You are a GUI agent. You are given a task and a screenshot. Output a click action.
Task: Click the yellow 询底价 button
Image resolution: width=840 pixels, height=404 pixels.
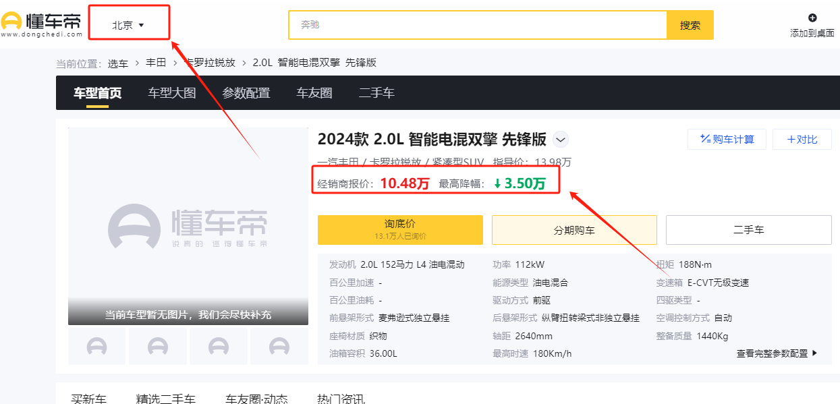400,229
